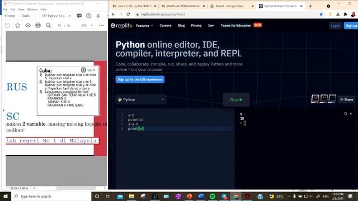Open Windows Start menu

point(6,196)
